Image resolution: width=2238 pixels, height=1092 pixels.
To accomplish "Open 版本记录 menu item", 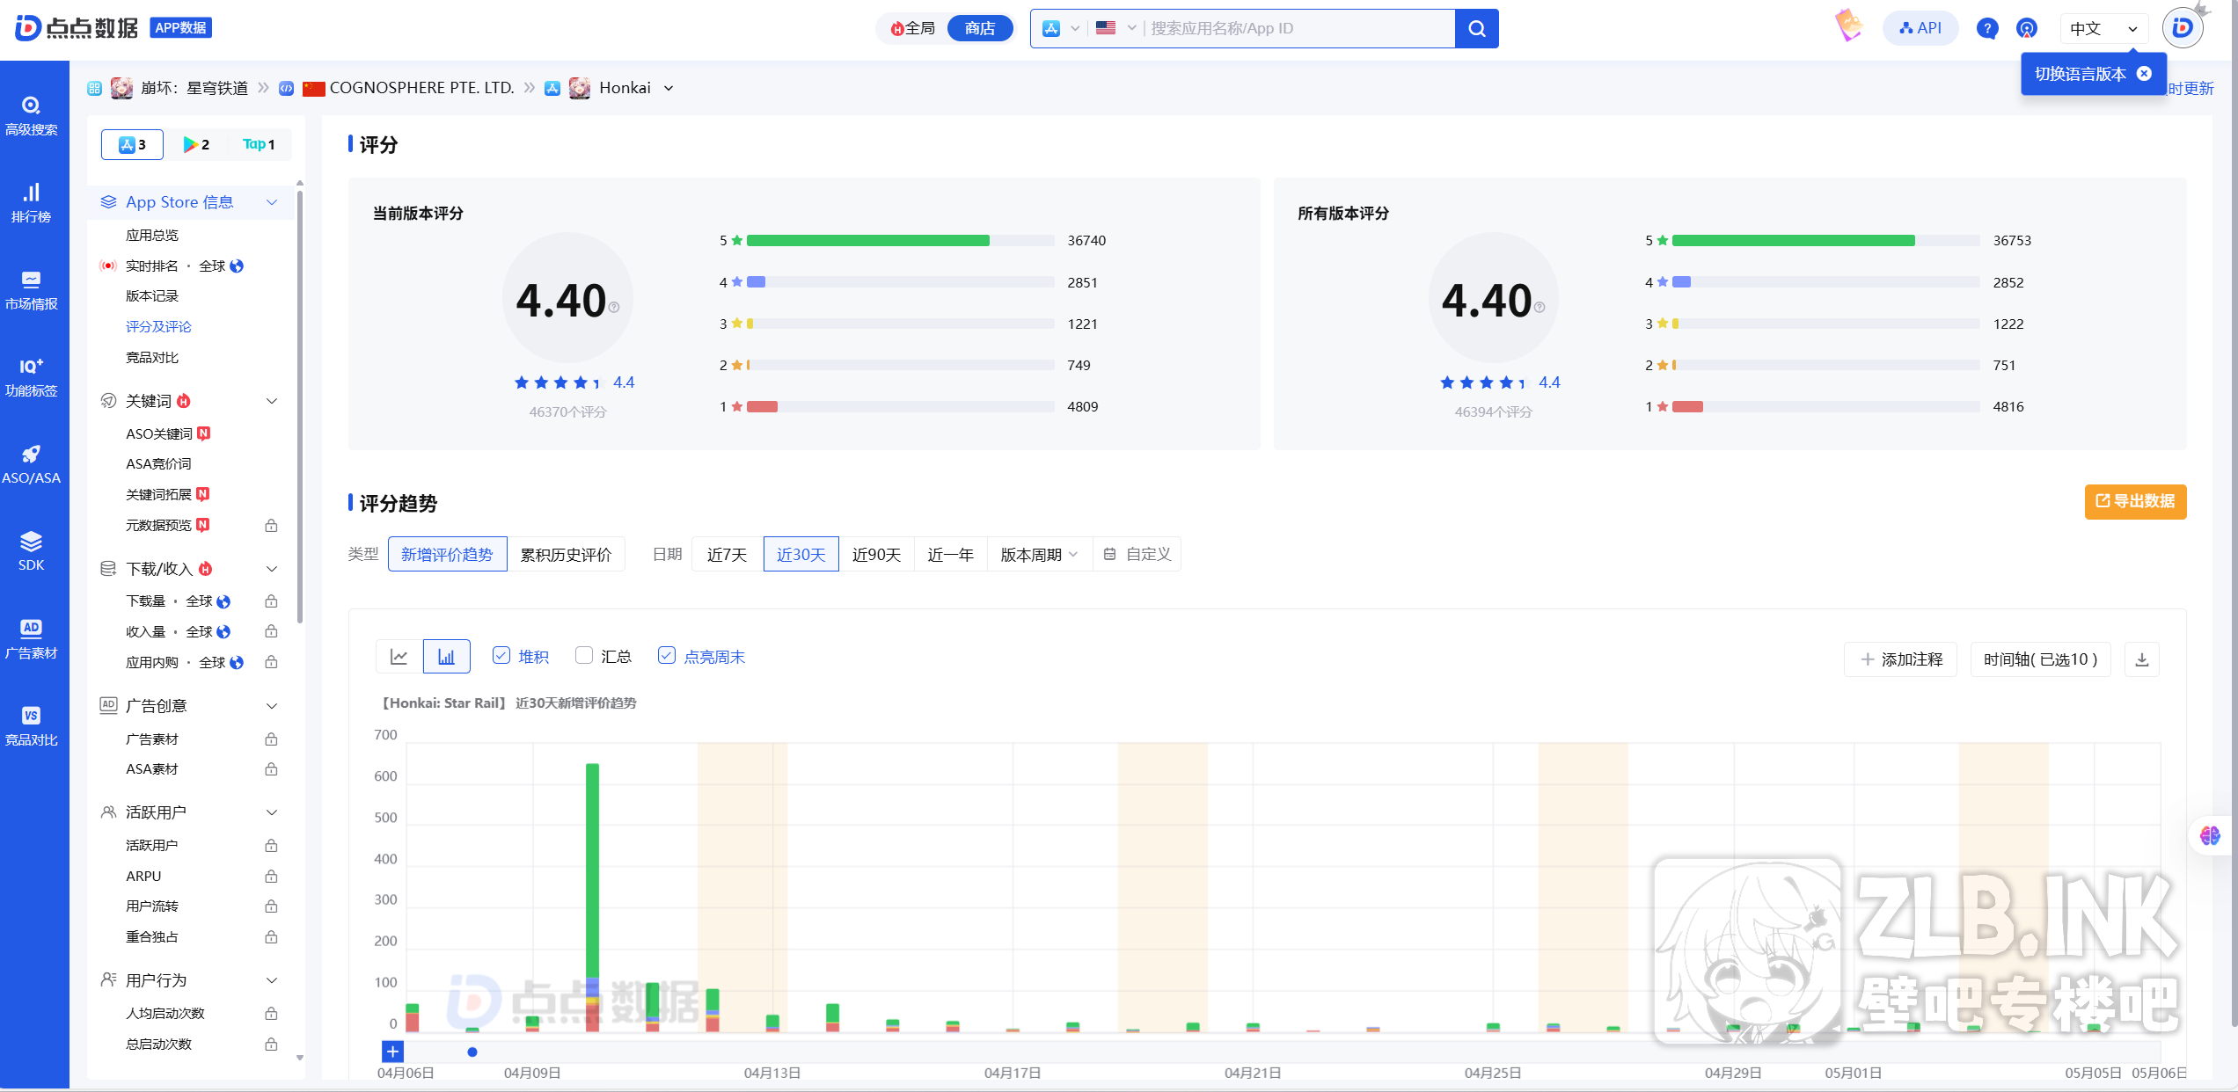I will 152,295.
